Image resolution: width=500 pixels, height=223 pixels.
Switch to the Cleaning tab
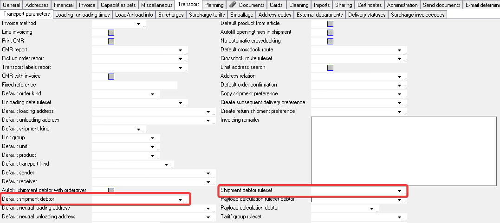coord(299,5)
